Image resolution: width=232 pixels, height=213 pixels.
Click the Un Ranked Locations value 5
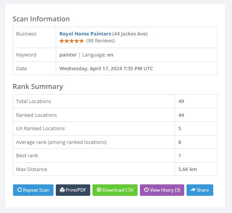180,128
